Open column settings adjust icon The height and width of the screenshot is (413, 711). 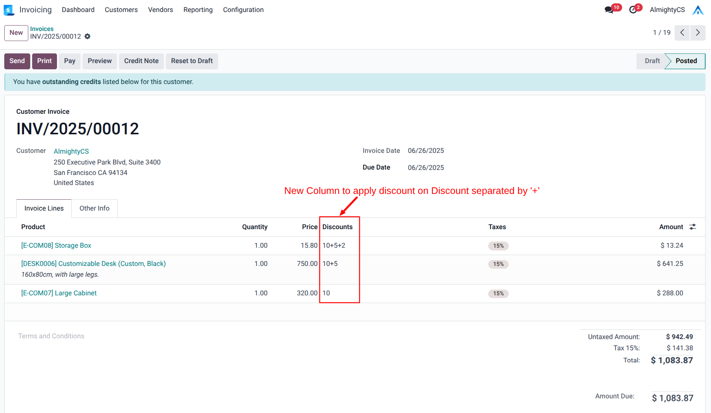click(693, 227)
